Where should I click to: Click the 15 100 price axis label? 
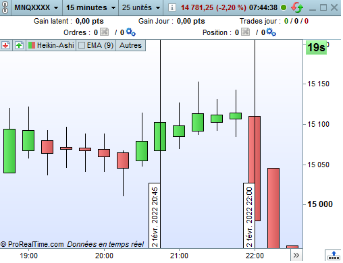point(318,124)
